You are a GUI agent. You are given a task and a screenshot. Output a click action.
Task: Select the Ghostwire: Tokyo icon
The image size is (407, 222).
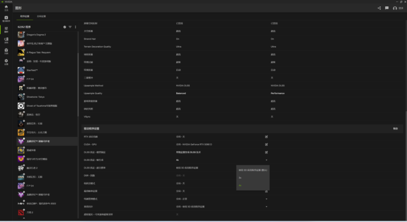[21, 97]
